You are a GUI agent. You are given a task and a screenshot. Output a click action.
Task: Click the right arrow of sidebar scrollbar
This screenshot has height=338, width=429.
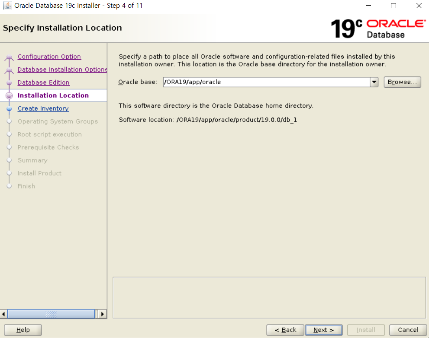tap(102, 314)
